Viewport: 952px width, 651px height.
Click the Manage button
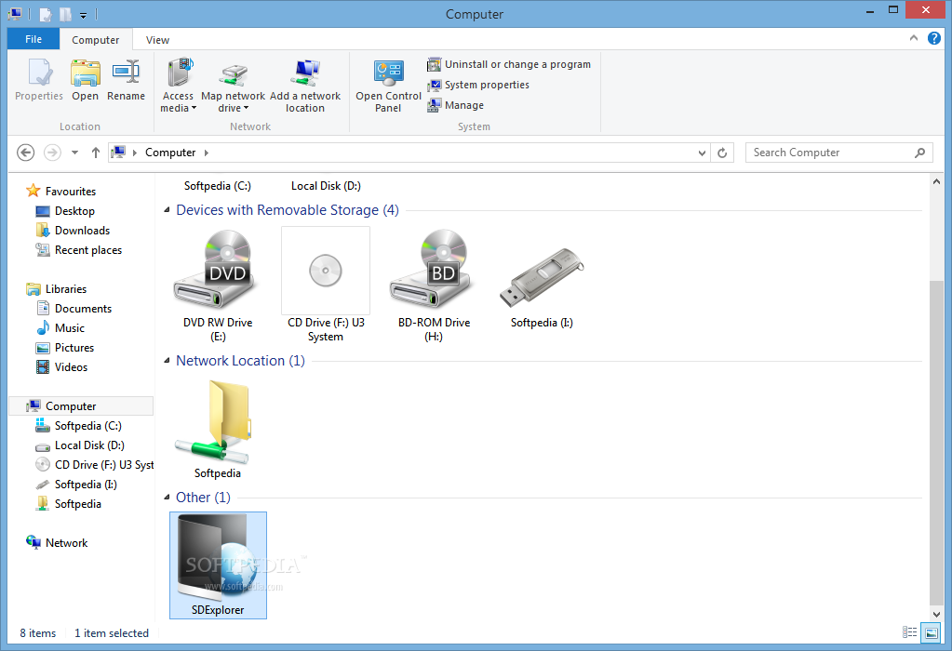tap(455, 105)
